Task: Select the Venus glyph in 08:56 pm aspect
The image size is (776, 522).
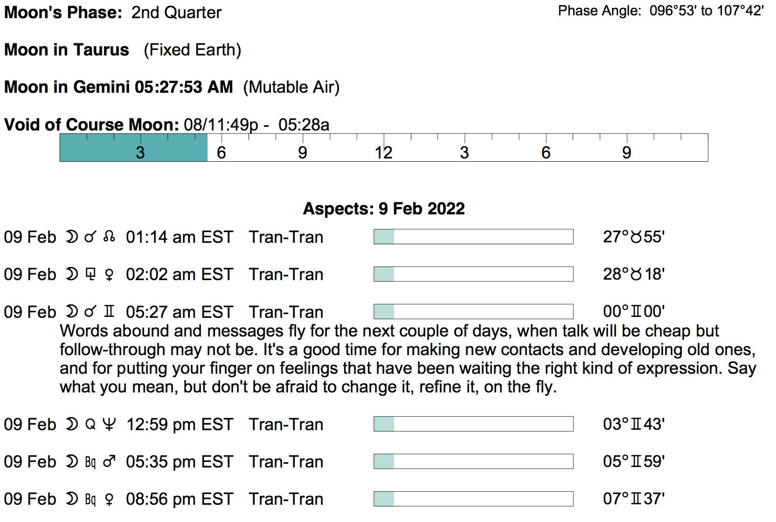Action: coord(109,499)
